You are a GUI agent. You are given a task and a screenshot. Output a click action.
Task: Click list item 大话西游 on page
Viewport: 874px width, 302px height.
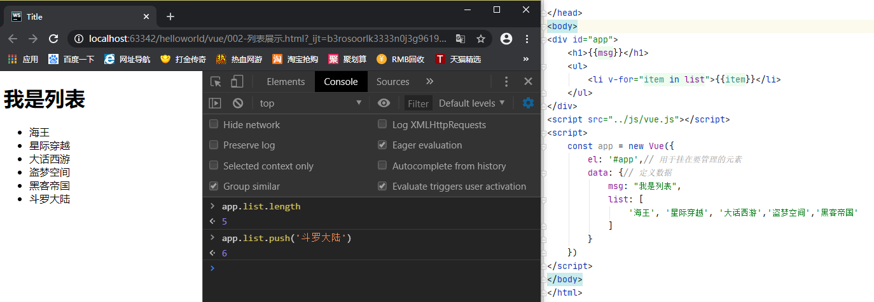(50, 159)
